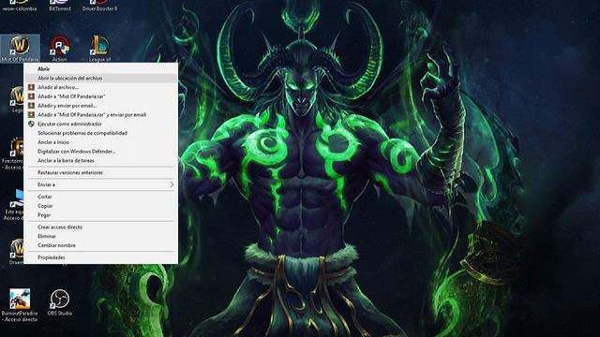Choose 'Abrir' in the context menu

click(101, 68)
